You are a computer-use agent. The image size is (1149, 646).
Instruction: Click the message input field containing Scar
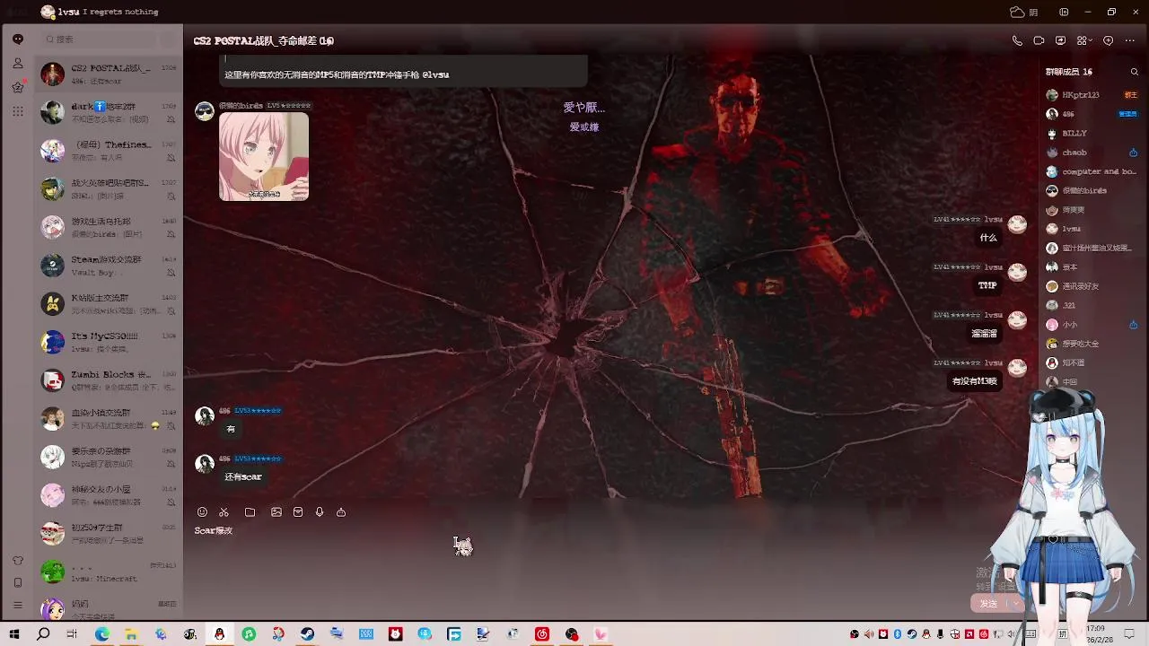pyautogui.click(x=610, y=556)
